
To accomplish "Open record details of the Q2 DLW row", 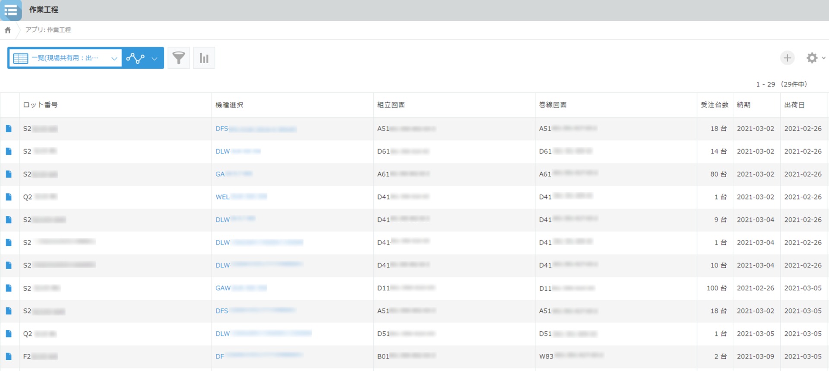I will [9, 333].
